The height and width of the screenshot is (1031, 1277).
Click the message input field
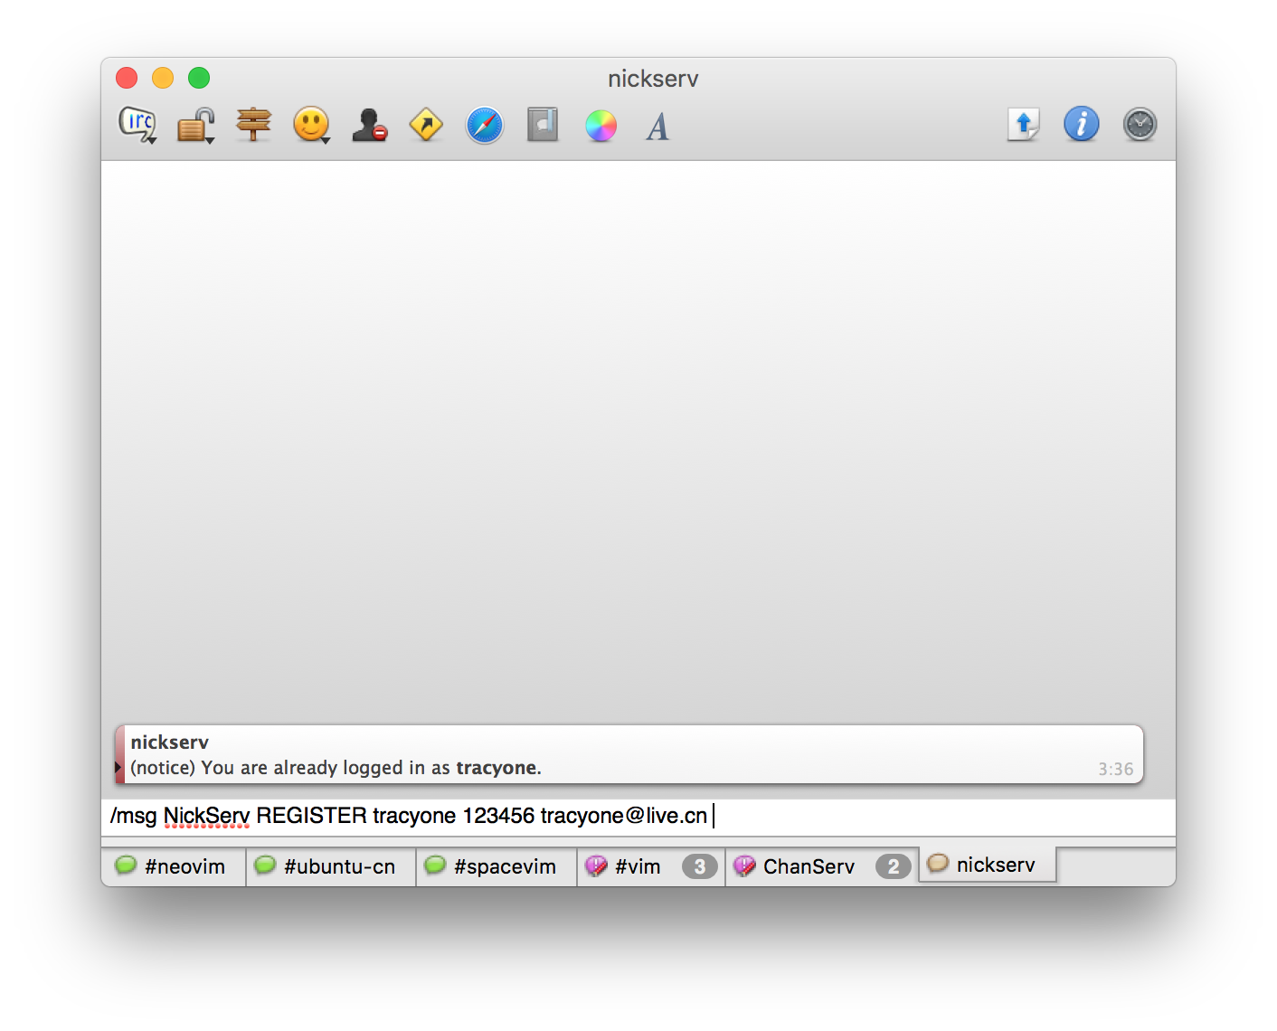(638, 816)
